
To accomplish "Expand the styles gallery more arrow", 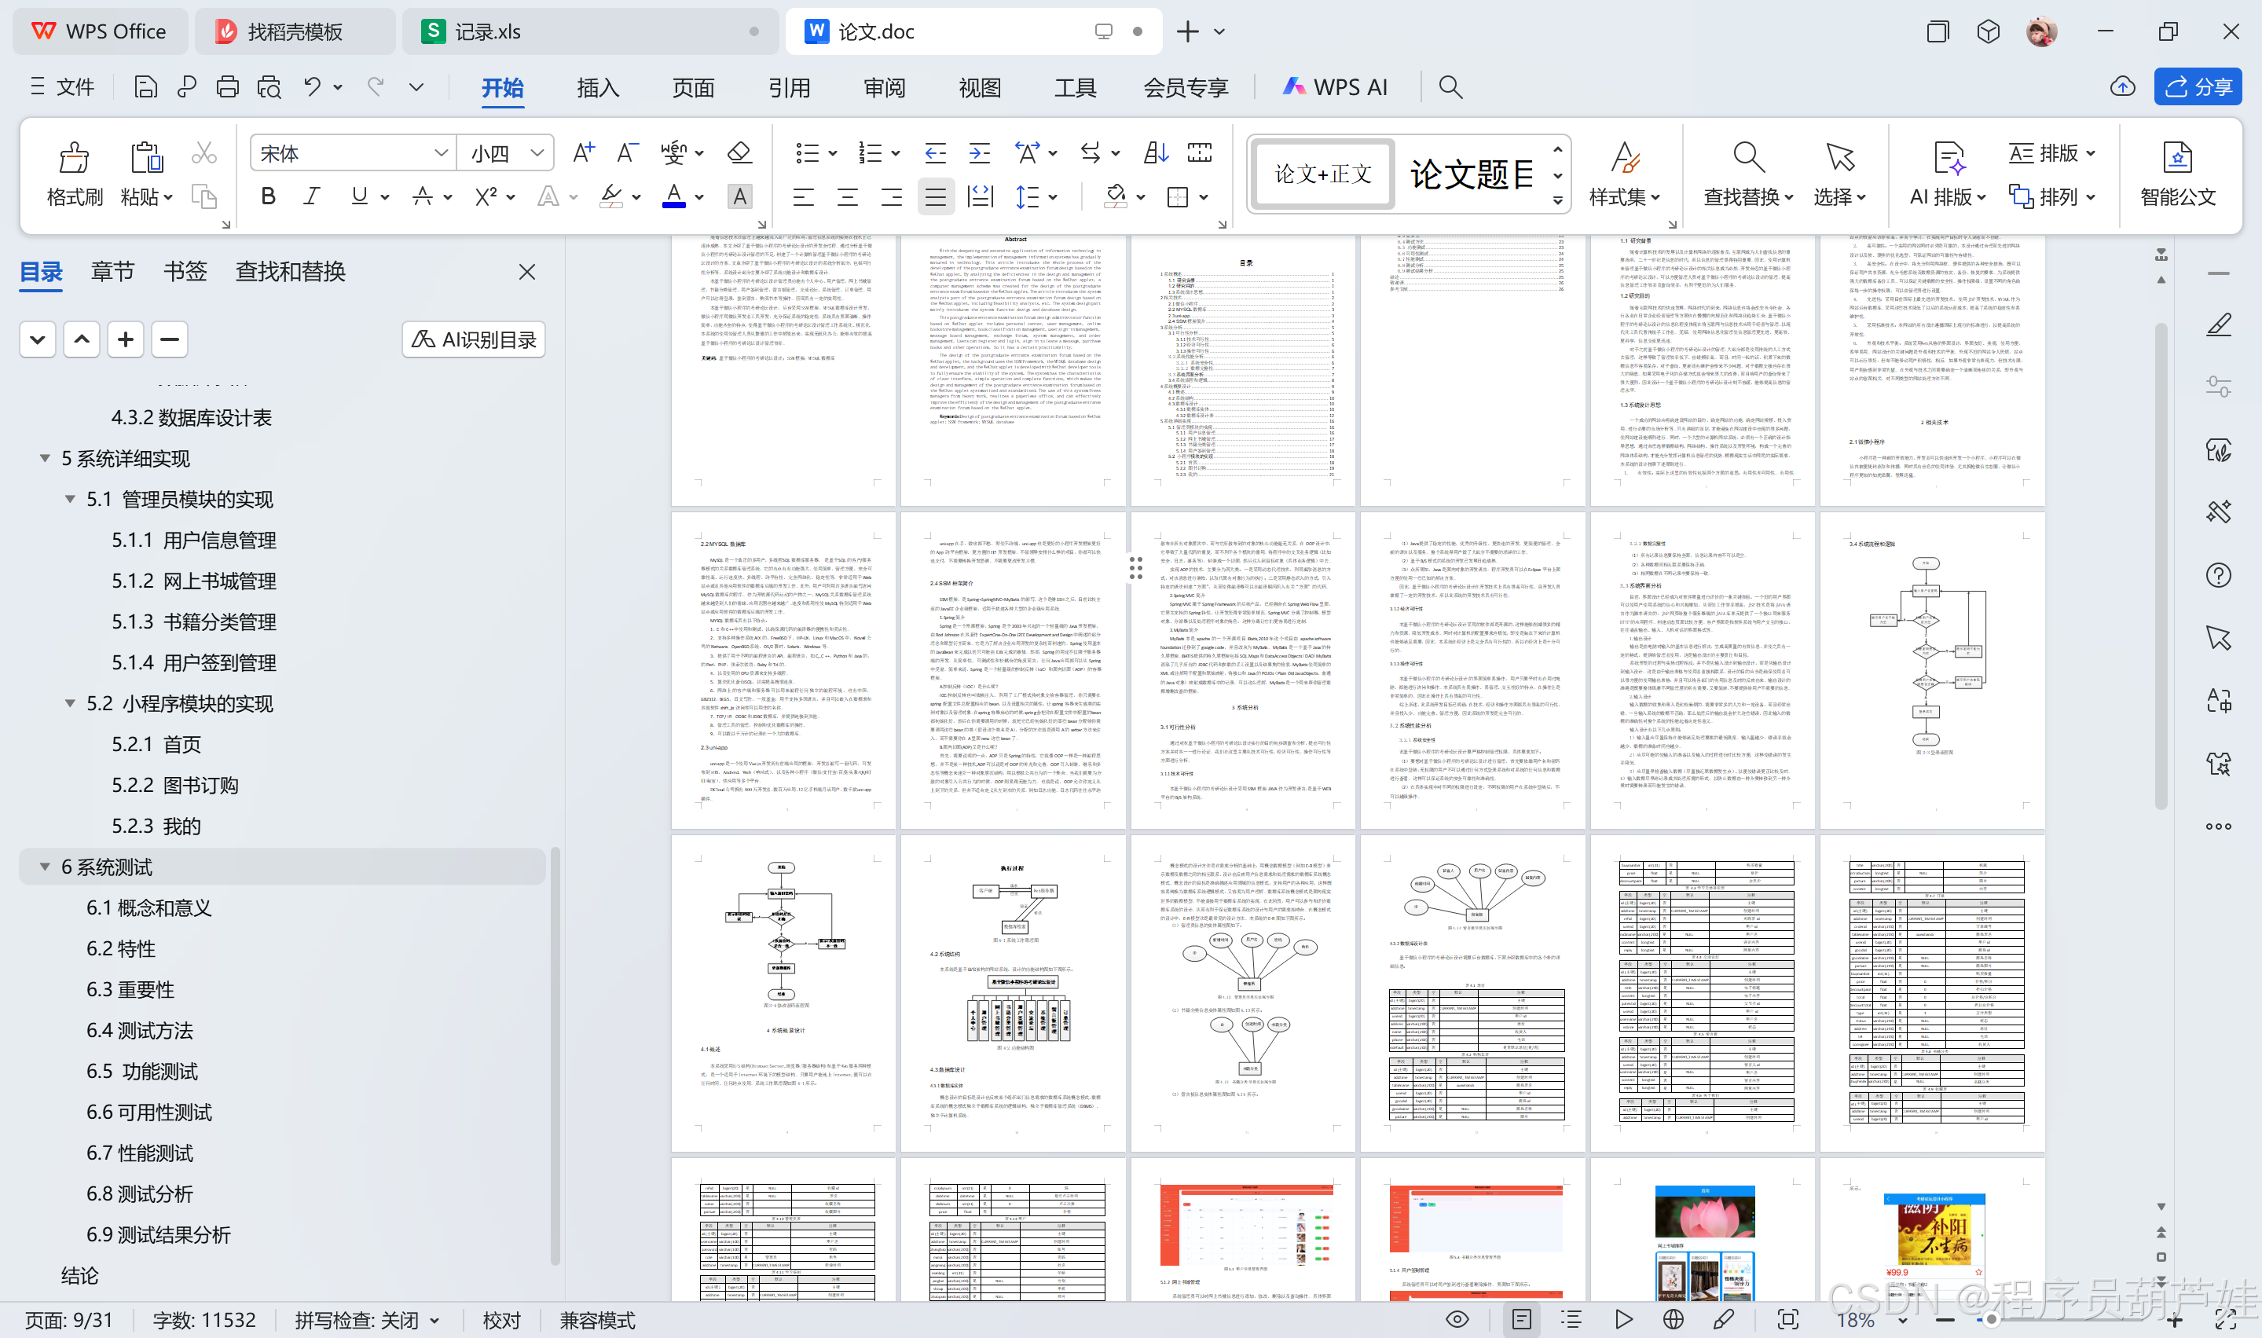I will pyautogui.click(x=1557, y=200).
